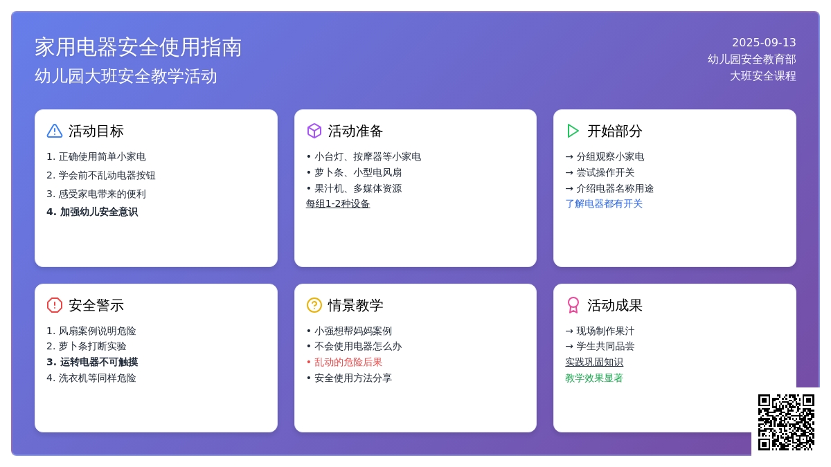Click the QR code image
831x467 pixels.
click(786, 422)
